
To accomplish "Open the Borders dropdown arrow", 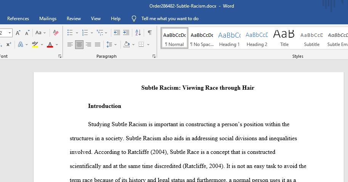I will [148, 45].
